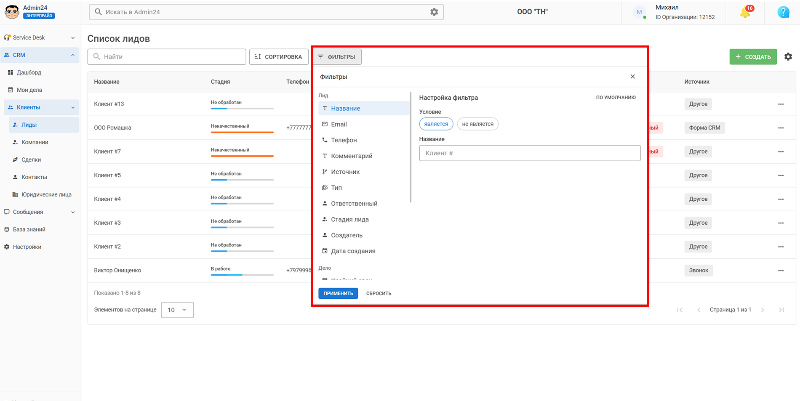Viewport: 800px width, 401px height.
Task: Click the Admin24 logo avatar
Action: [x=12, y=12]
